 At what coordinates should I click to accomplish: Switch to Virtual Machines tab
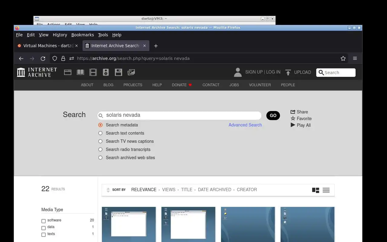tap(48, 46)
